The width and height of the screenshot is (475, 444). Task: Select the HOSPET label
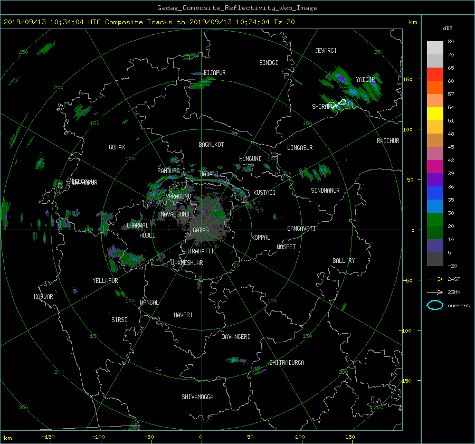pyautogui.click(x=286, y=247)
